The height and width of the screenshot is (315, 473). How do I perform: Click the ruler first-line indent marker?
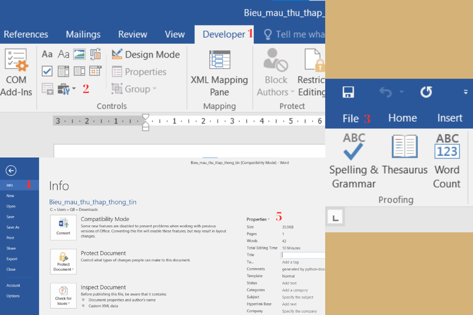click(x=145, y=117)
